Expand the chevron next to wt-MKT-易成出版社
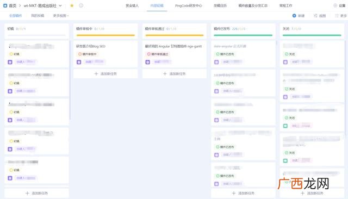348x199 pixels. pyautogui.click(x=60, y=6)
